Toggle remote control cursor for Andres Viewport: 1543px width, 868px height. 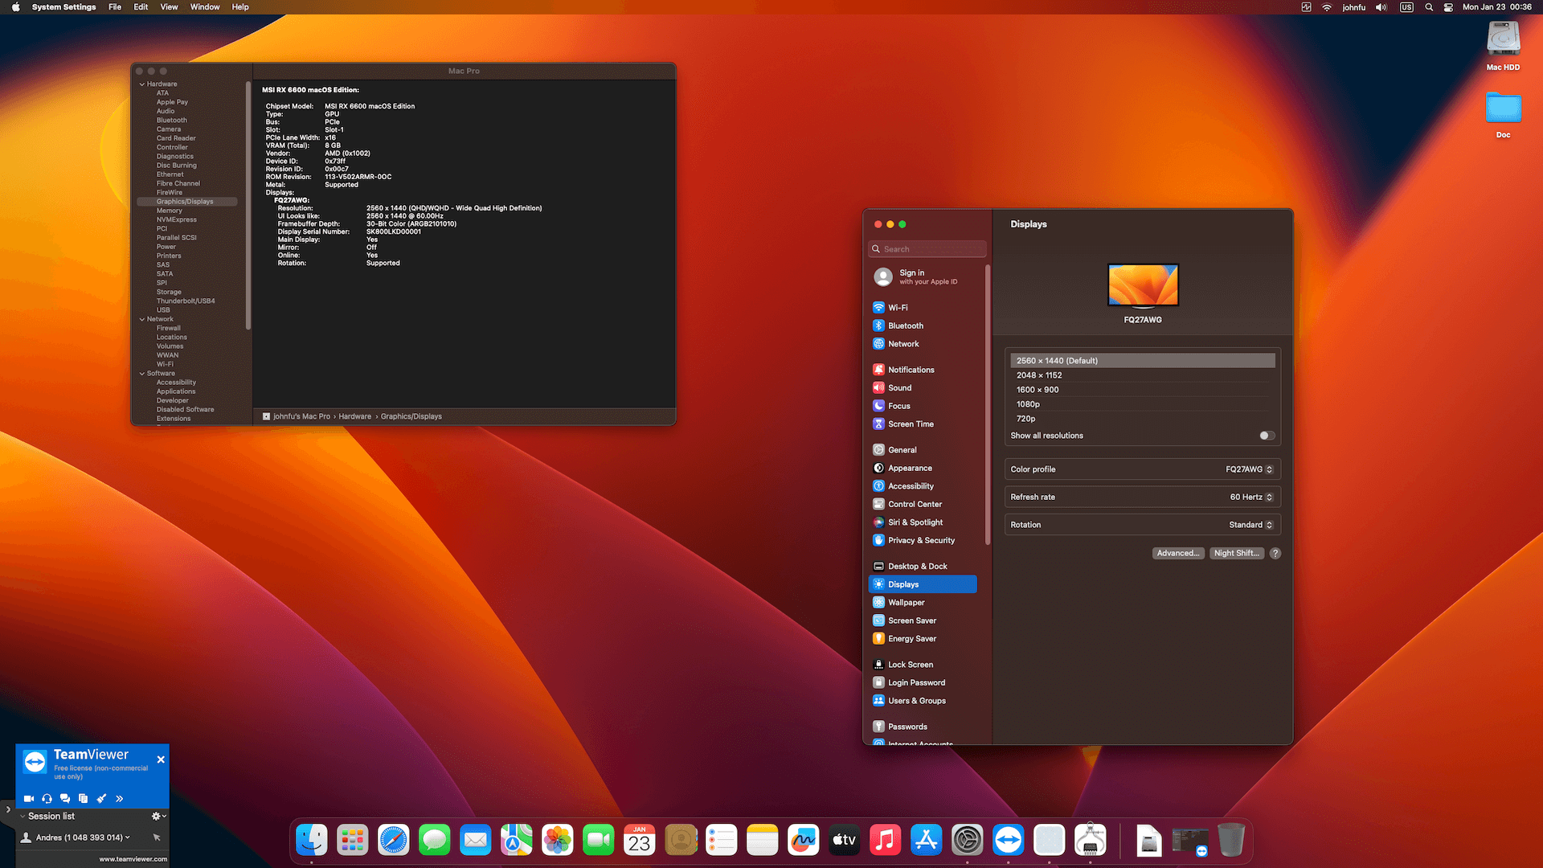click(x=157, y=837)
